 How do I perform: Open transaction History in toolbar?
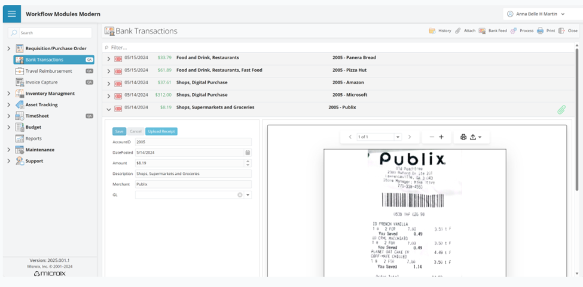440,30
